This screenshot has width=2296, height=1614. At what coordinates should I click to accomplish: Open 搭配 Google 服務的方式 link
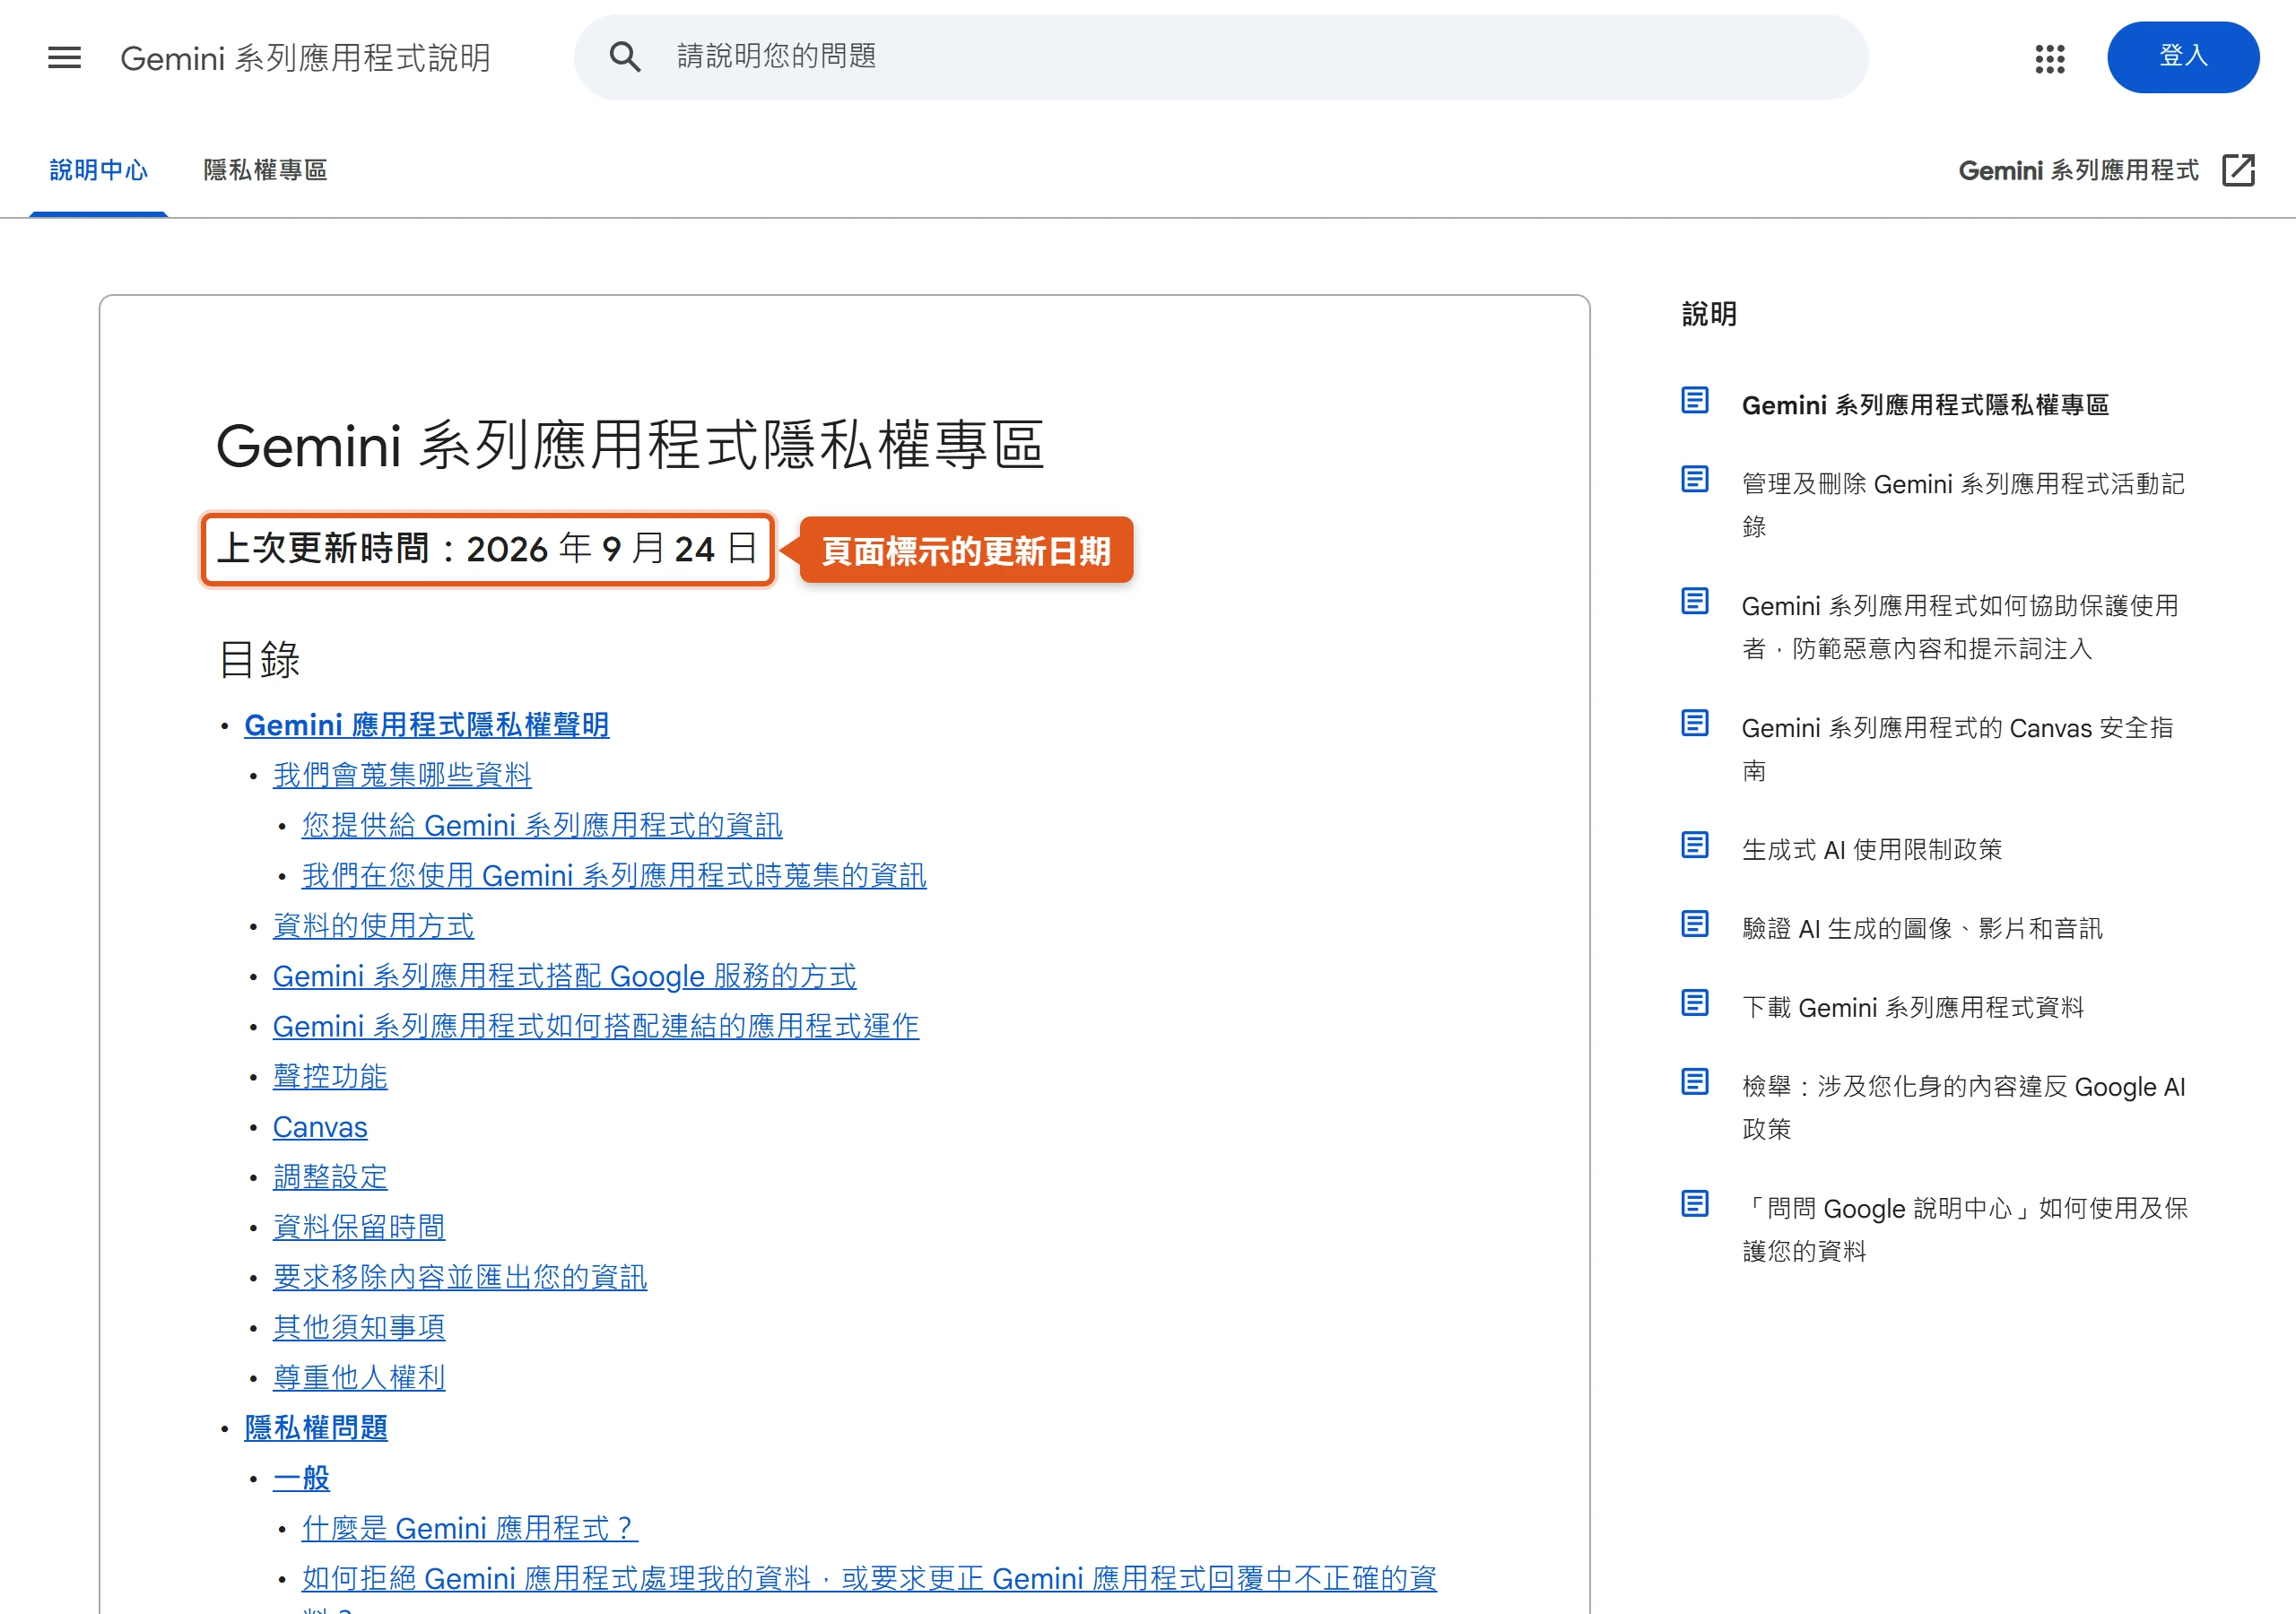pyautogui.click(x=564, y=976)
